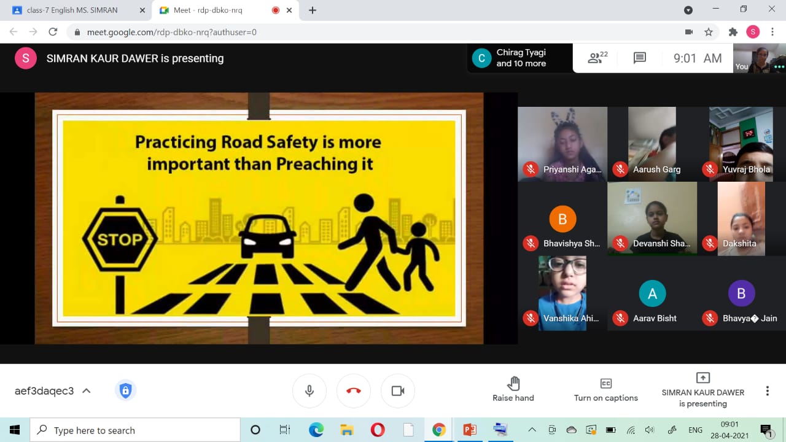
Task: Launch Microsoft Edge from taskbar
Action: (316, 430)
